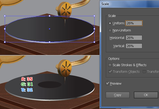The height and width of the screenshot is (109, 159).
Task: Click the top-right selection handle of ellipse
Action: (94, 16)
